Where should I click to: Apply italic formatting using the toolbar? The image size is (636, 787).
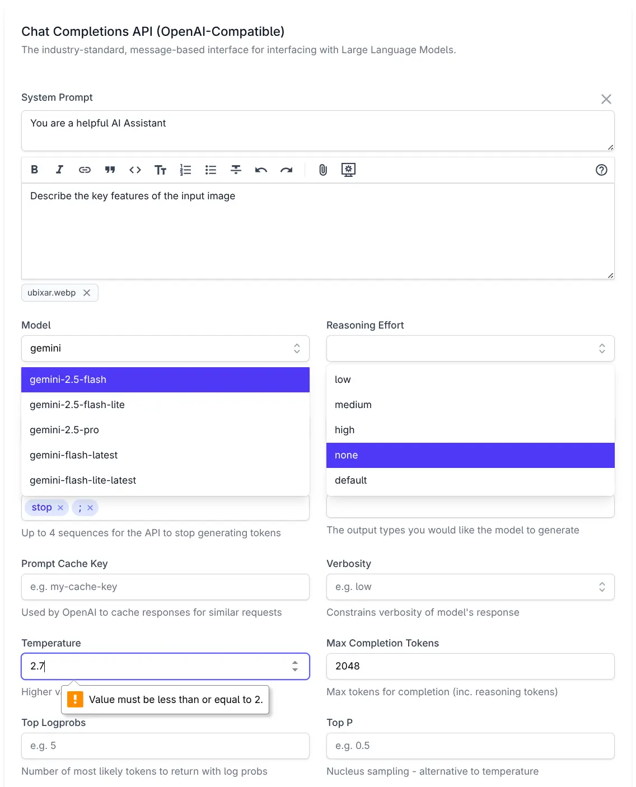click(59, 170)
